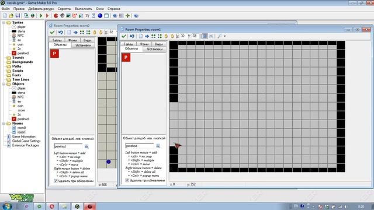Switch to Game Maker taskbar button
Viewport: 374px width, 210px height.
click(x=77, y=206)
